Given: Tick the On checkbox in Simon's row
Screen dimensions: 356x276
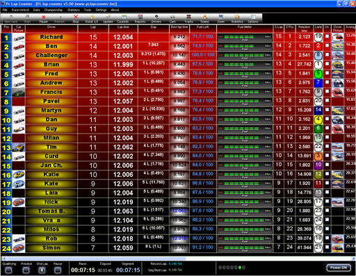Looking at the screenshot, I should click(327, 247).
